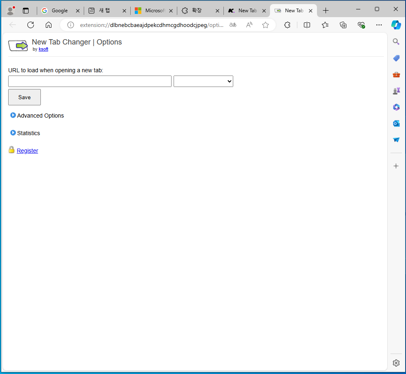Open the tab actions menu icon

(26, 11)
